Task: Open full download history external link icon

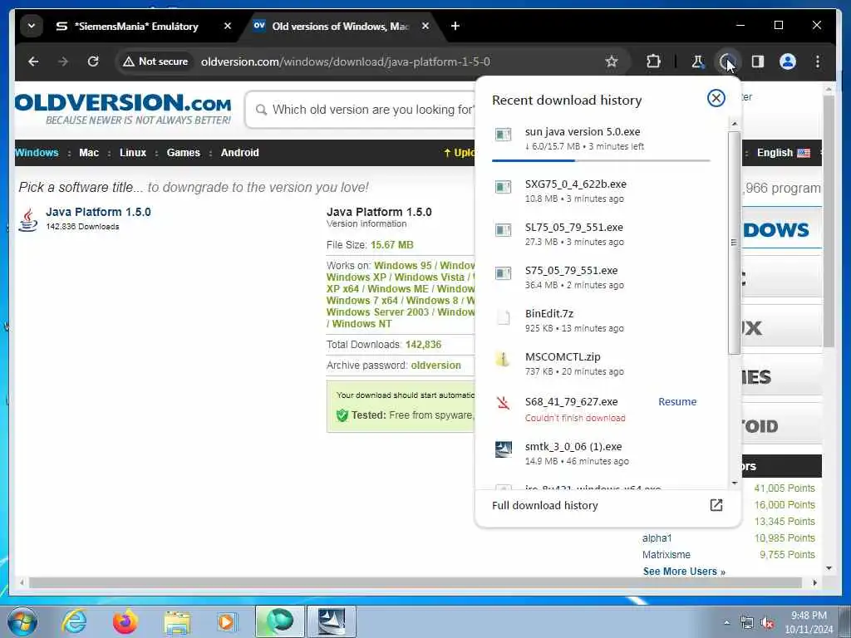Action: point(716,505)
